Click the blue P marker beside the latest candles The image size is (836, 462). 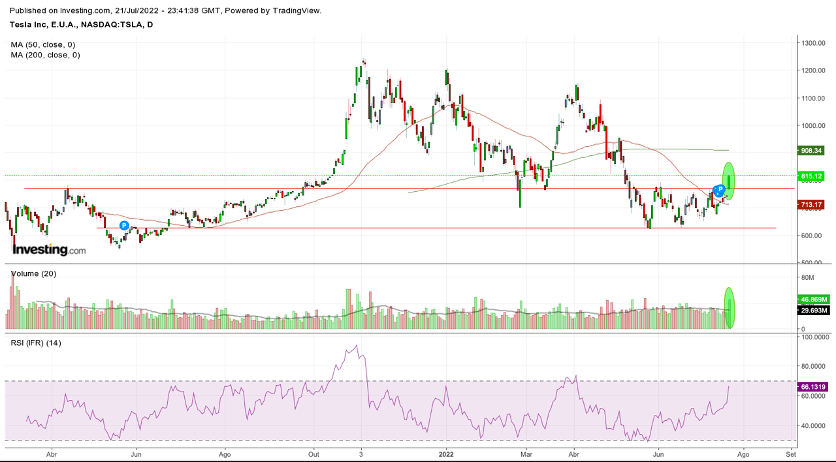coord(720,190)
